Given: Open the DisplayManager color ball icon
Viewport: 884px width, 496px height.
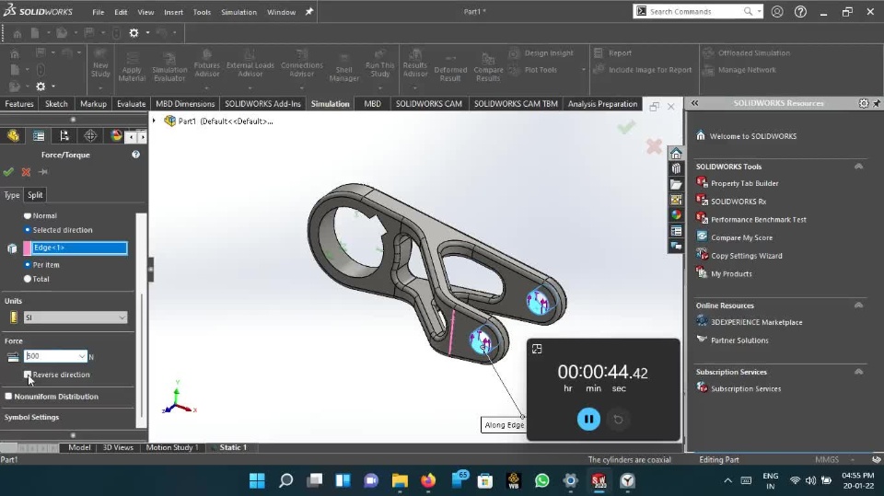Looking at the screenshot, I should coord(116,136).
